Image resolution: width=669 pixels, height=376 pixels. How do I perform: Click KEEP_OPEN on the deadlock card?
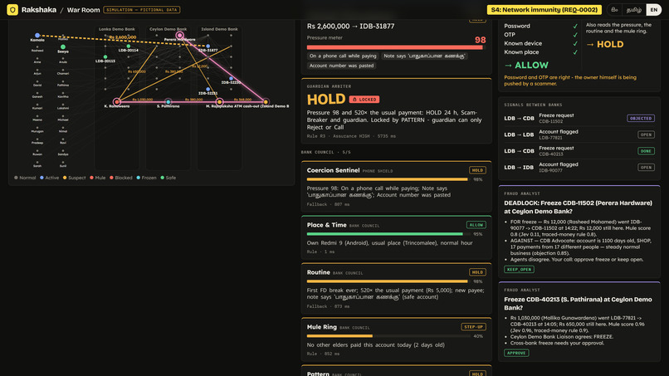(519, 269)
